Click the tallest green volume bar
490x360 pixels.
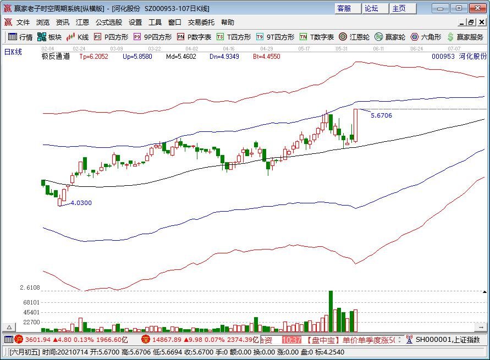click(331, 311)
